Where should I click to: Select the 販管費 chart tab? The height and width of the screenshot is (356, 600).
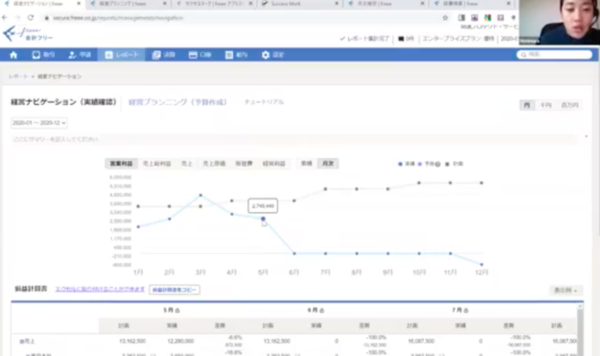click(x=244, y=163)
